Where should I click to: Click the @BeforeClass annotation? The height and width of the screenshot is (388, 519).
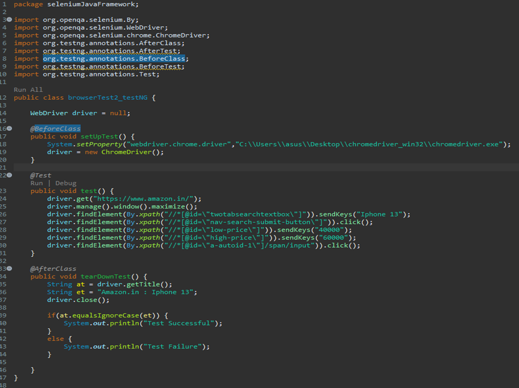[x=55, y=129]
